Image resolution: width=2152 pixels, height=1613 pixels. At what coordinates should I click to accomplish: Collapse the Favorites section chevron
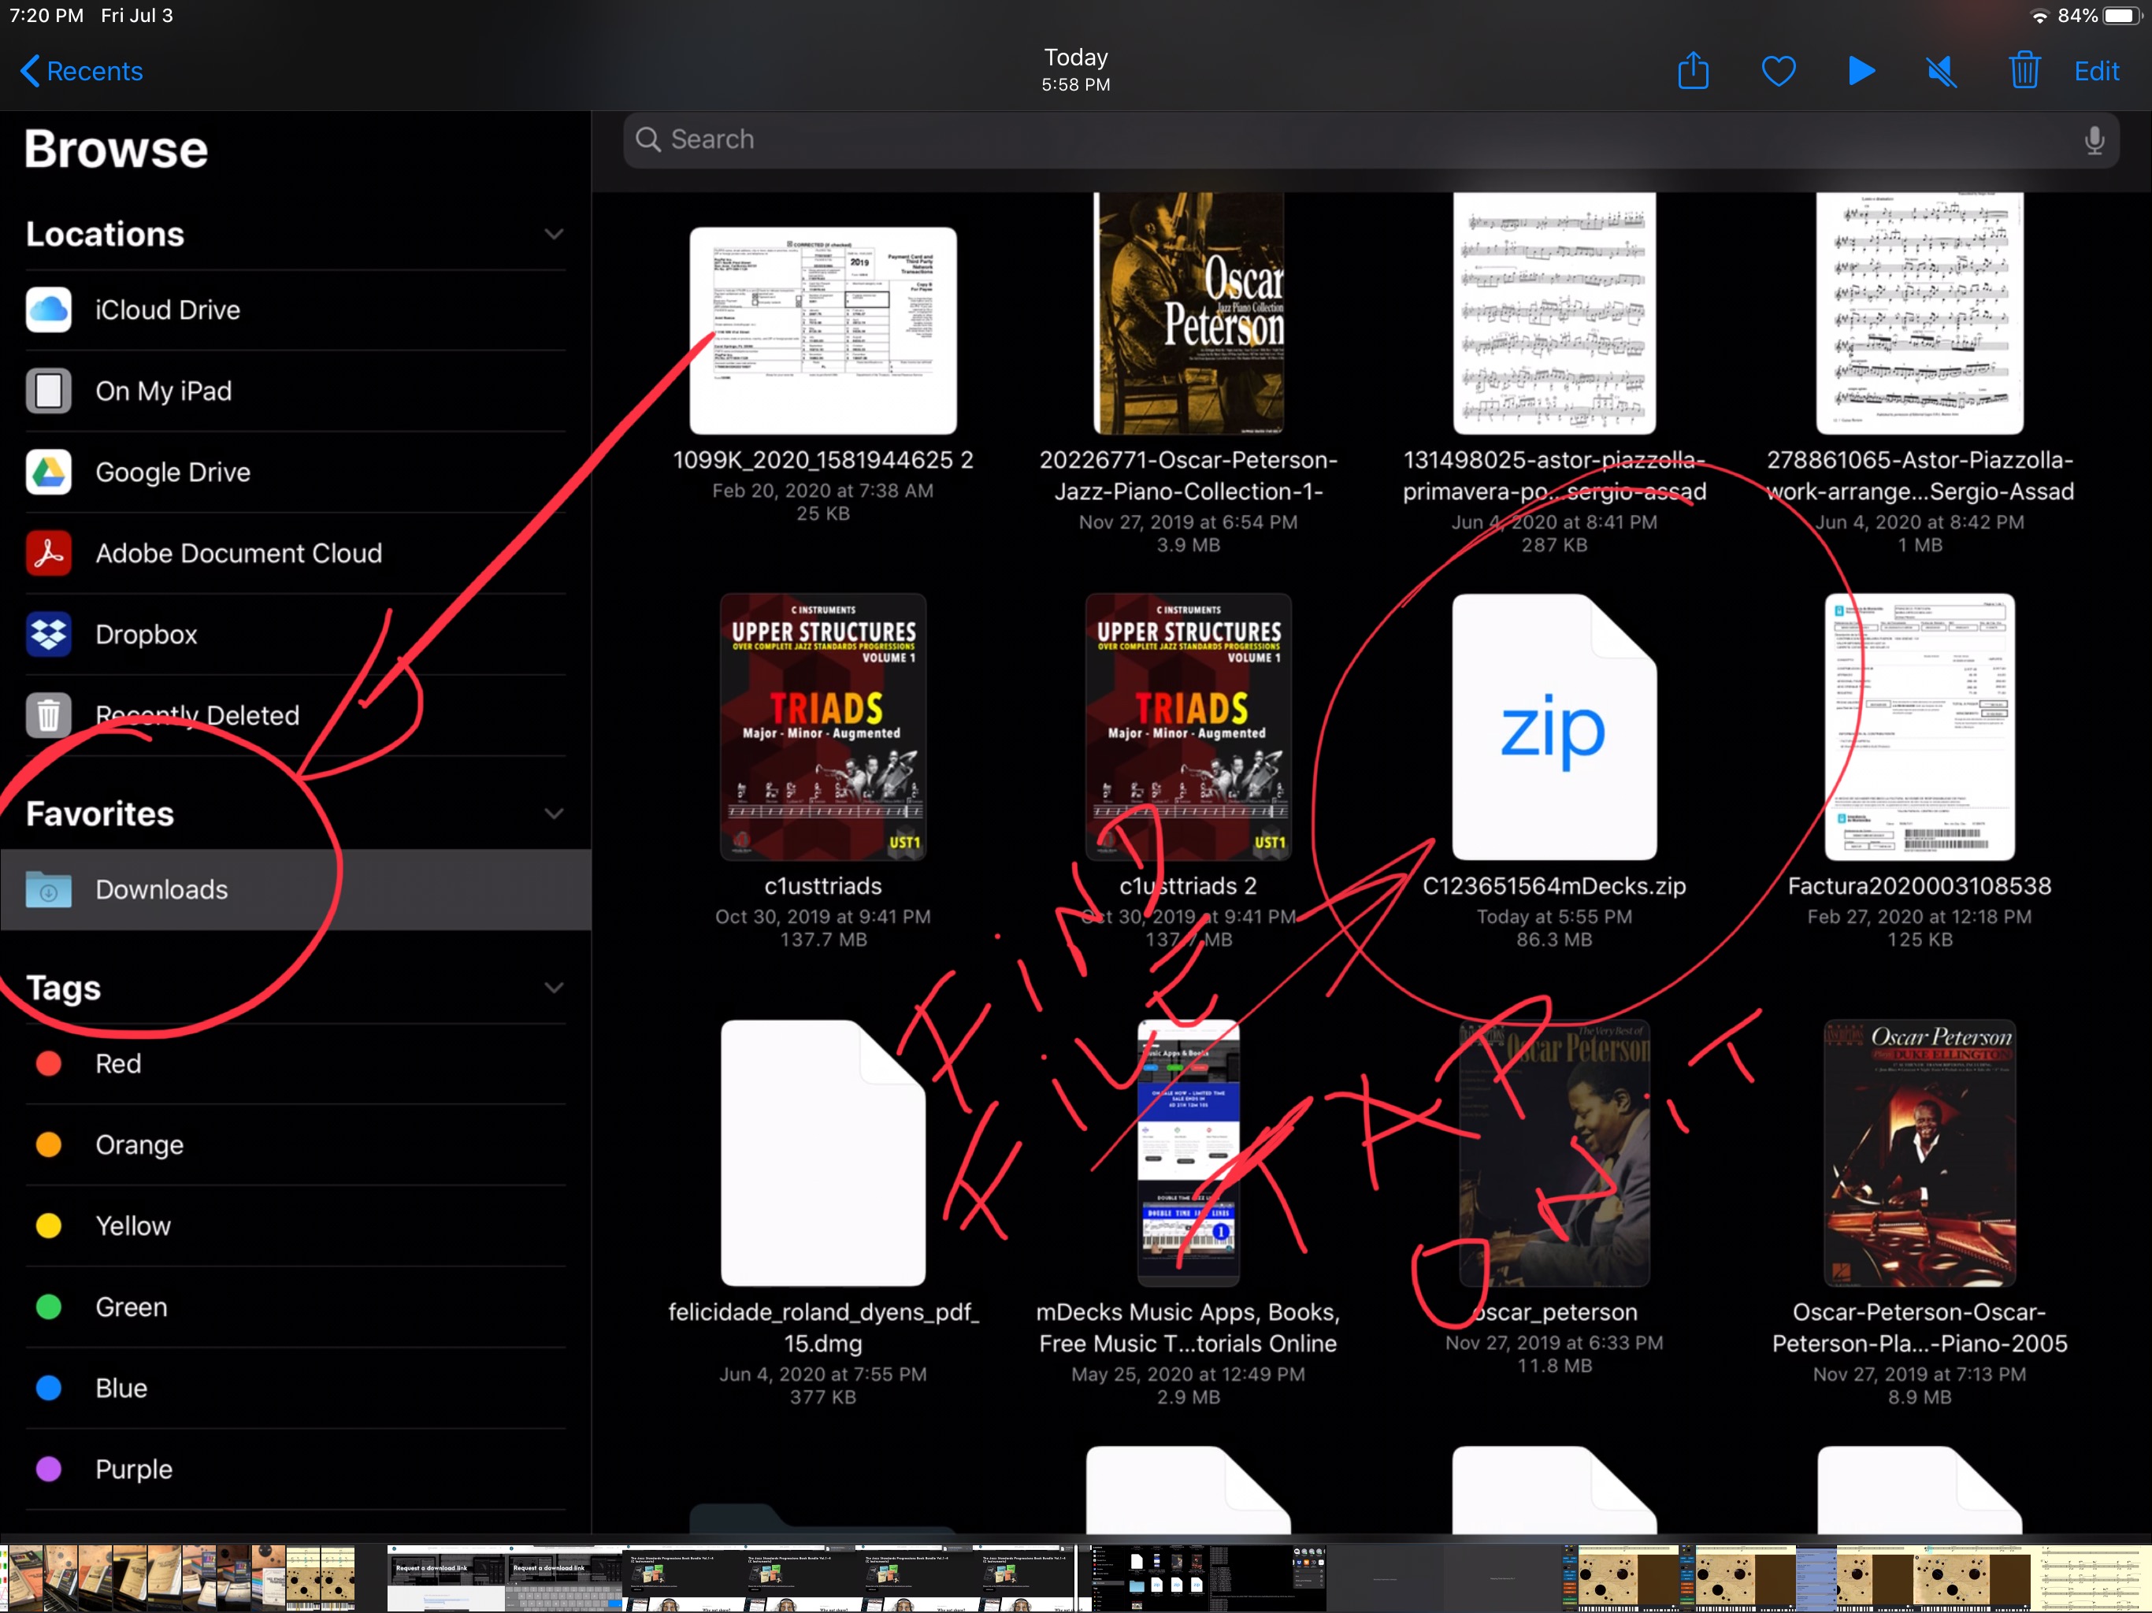tap(554, 814)
